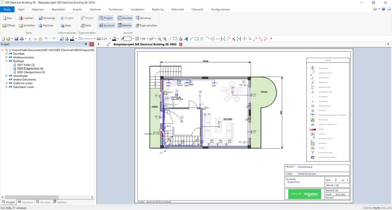Open the Zeichnen ribbon tab
392x210 pixels.
(96, 9)
